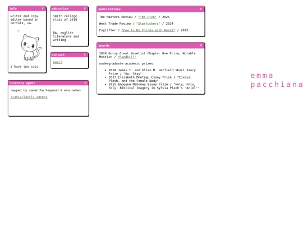The width and height of the screenshot is (303, 227).
Task: Click "Foglifter" text
Action: pos(107,30)
